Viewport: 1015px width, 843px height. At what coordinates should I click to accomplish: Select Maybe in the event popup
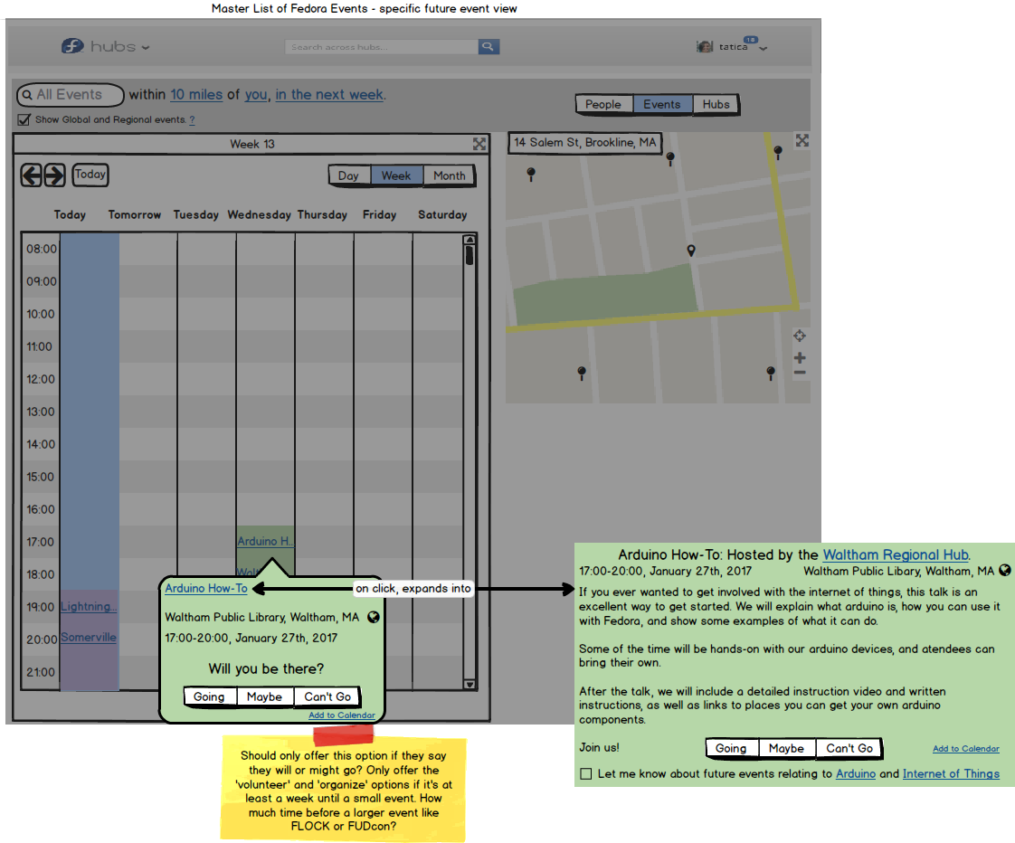(x=265, y=696)
